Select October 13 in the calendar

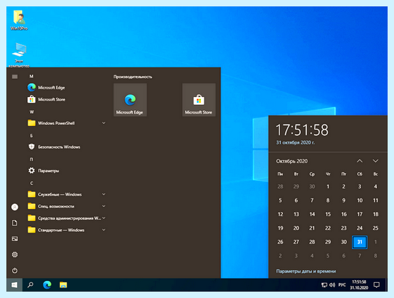pyautogui.click(x=296, y=214)
